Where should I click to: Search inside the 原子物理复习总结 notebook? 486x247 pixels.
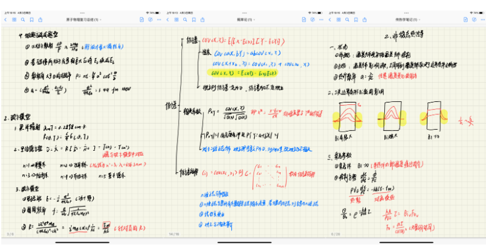click(x=22, y=20)
